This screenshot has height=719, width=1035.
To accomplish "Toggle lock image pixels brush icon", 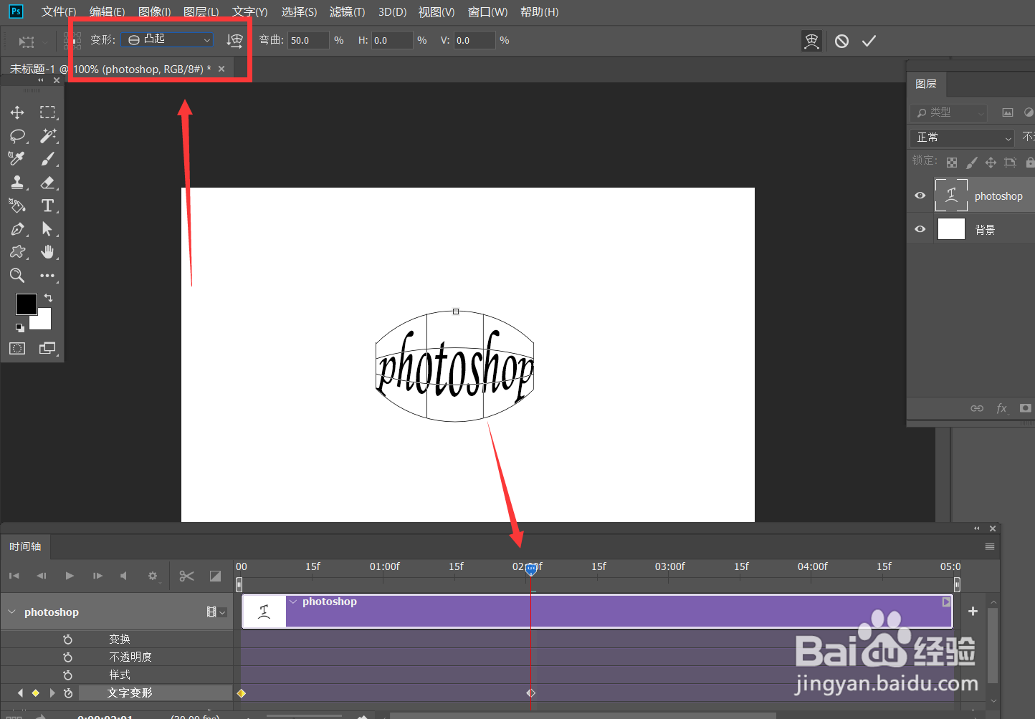I will 971,163.
